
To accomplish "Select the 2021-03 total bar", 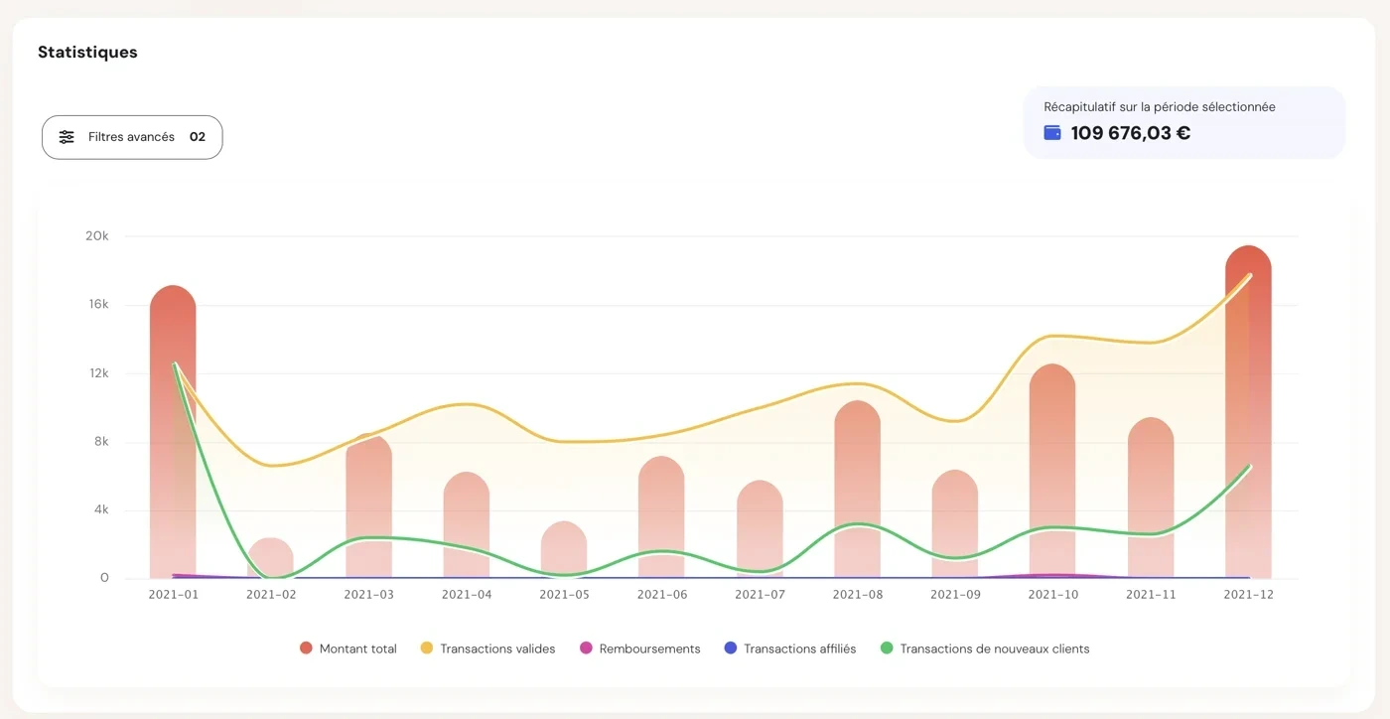I will coord(368,506).
